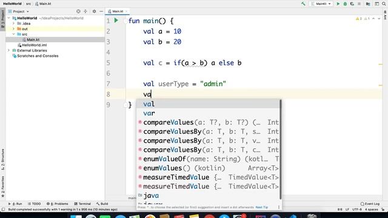Select enumValues() suggestion
Screen dimensions: 388x218
(208, 168)
